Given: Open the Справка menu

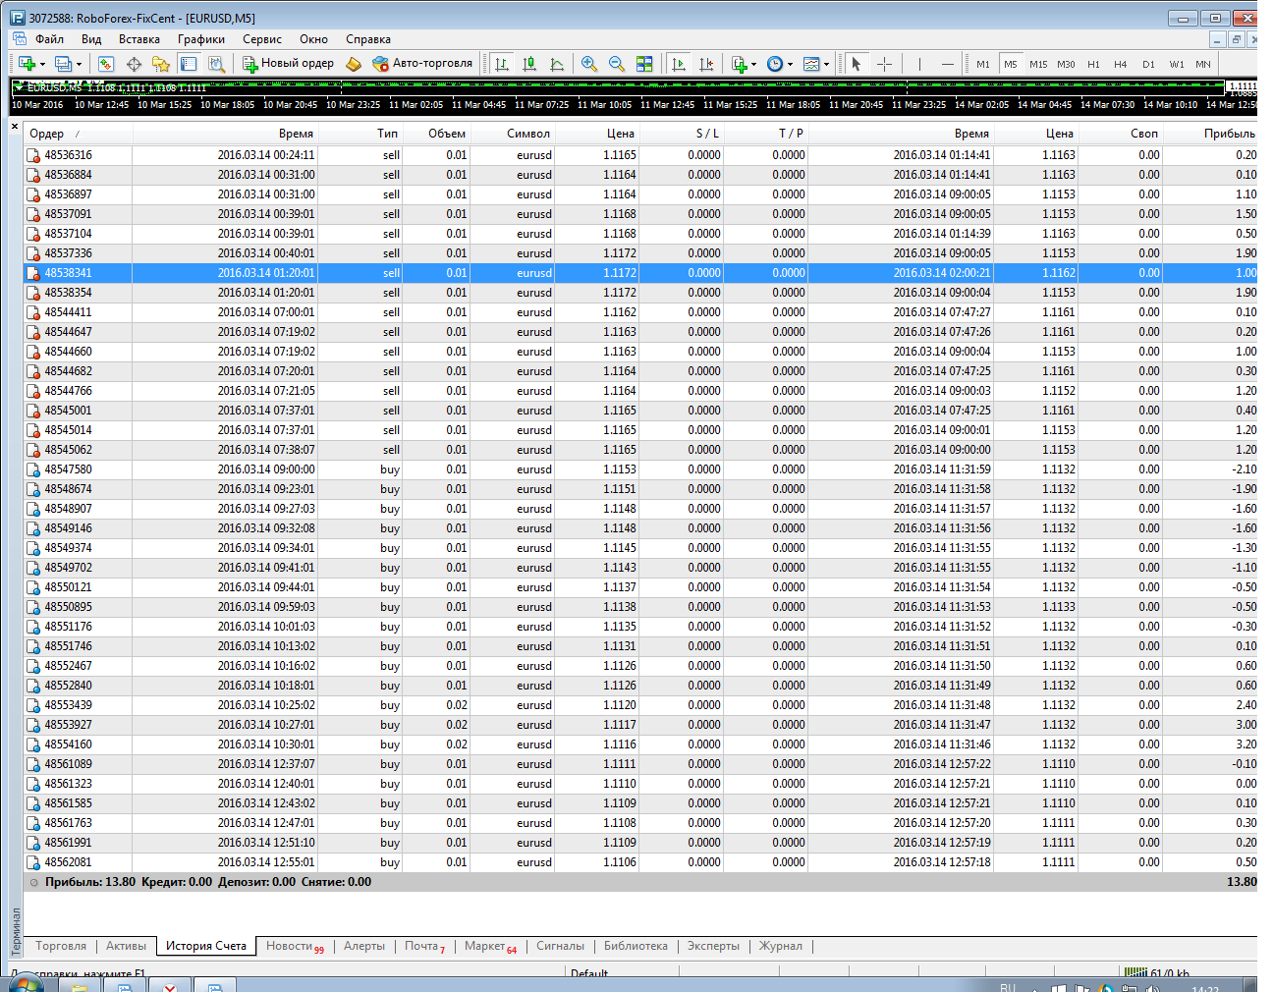Looking at the screenshot, I should point(368,39).
